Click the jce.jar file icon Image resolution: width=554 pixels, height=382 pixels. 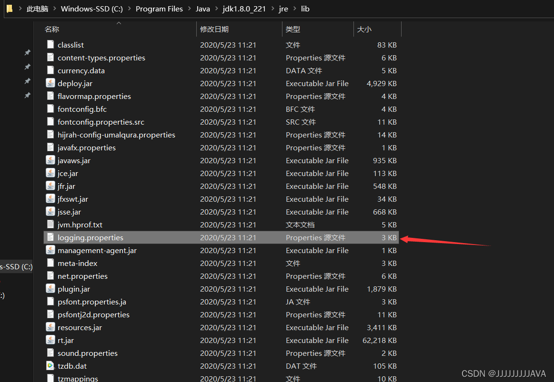(x=50, y=173)
